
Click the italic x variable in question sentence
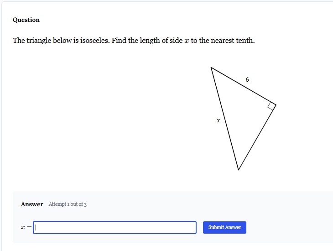pos(187,41)
